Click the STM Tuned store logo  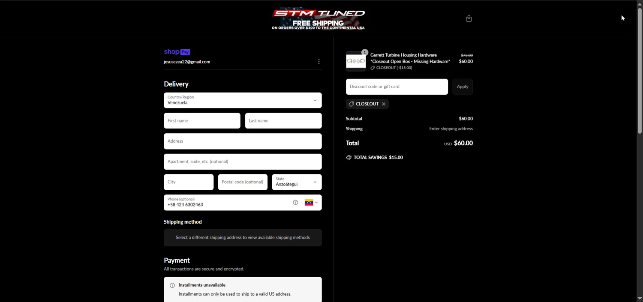tap(318, 18)
